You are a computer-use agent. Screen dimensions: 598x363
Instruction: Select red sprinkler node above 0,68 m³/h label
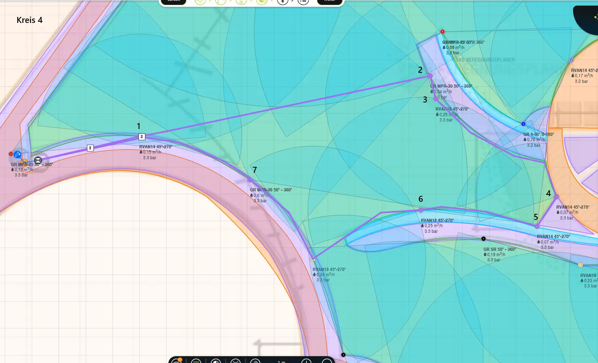(443, 32)
